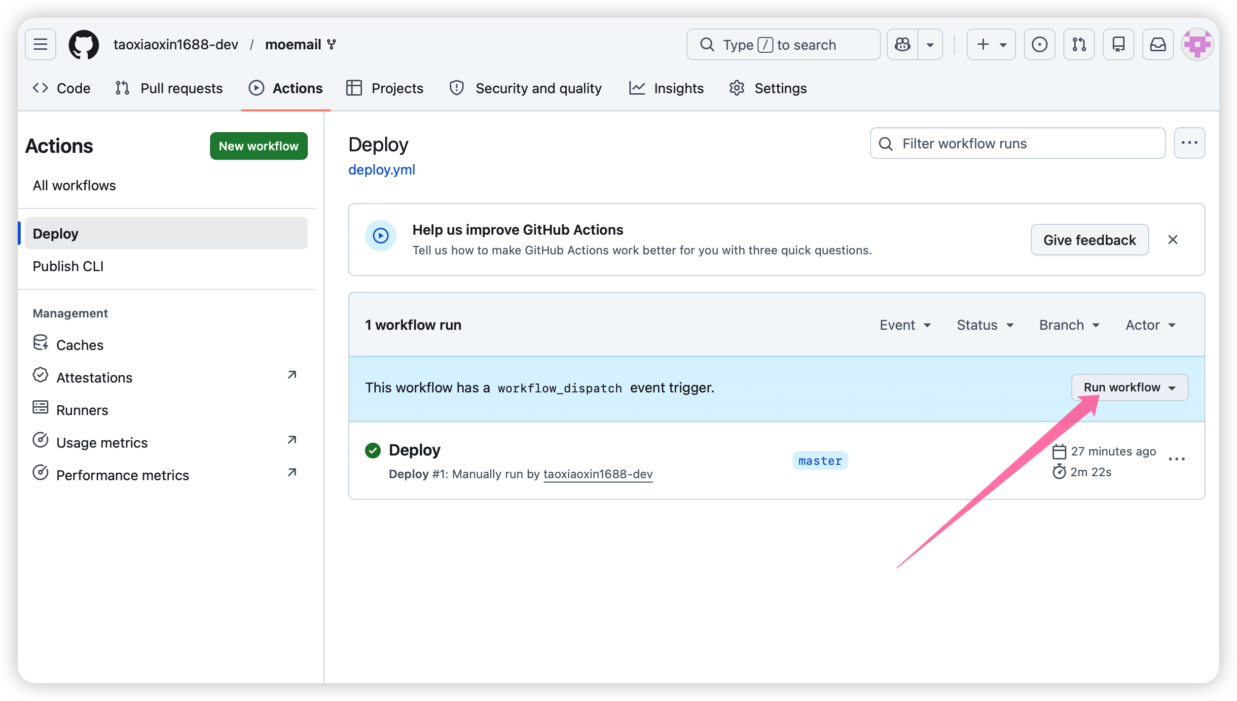Open the issues icon in header
This screenshot has width=1237, height=701.
click(x=1039, y=44)
